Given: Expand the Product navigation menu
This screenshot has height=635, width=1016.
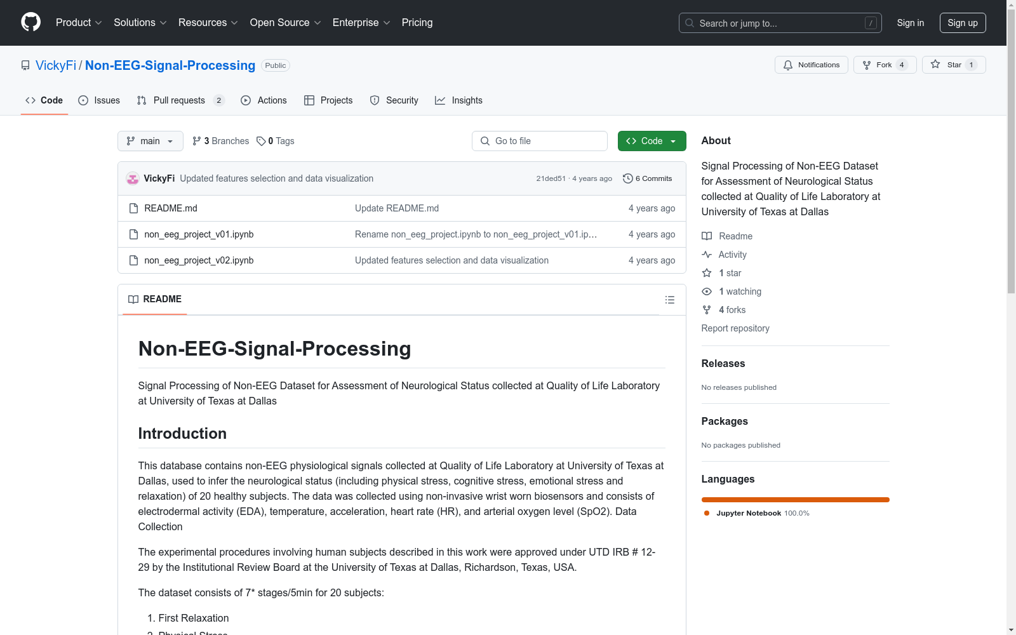Looking at the screenshot, I should click(x=79, y=23).
